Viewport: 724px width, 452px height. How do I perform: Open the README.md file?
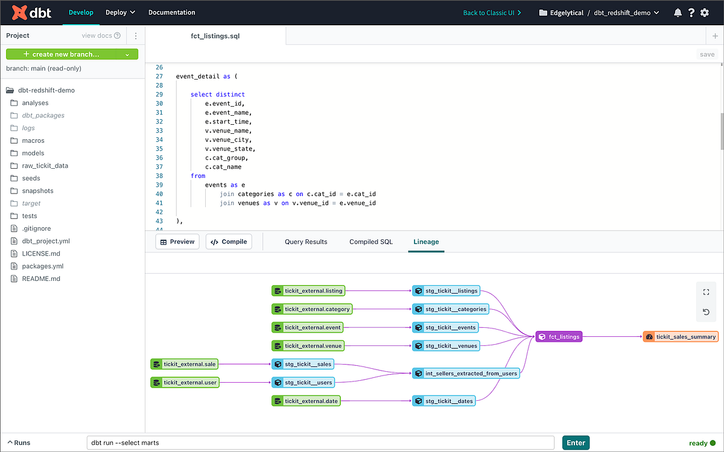click(35, 279)
